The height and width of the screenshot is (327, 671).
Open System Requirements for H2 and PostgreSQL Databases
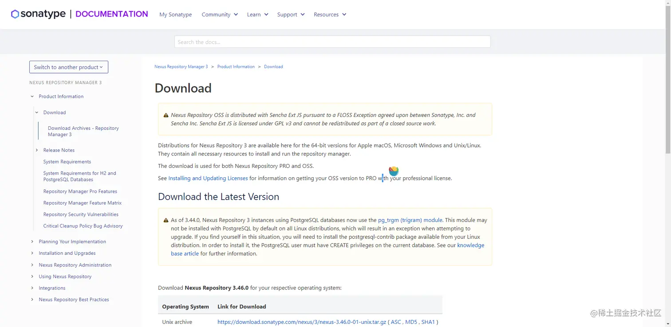click(x=80, y=176)
